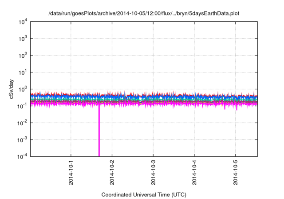Click the 2014-10-1 date tick label
Screen dimensions: 284x199
(71, 172)
